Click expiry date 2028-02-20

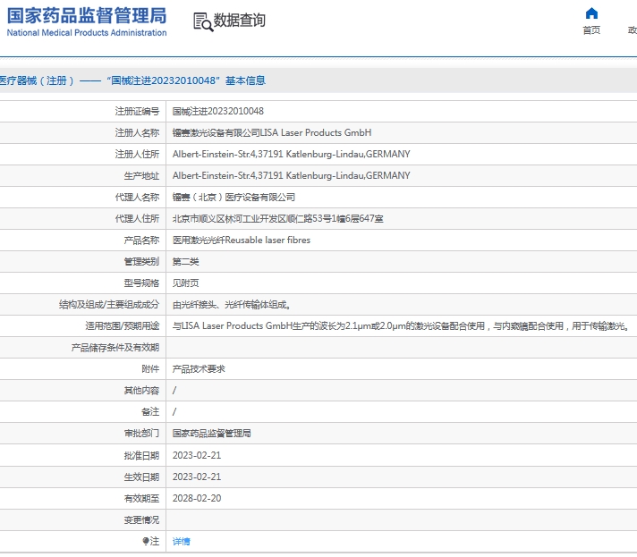[197, 499]
